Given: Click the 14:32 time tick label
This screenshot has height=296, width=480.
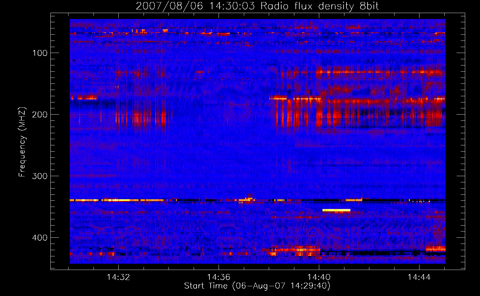Looking at the screenshot, I should tap(118, 277).
